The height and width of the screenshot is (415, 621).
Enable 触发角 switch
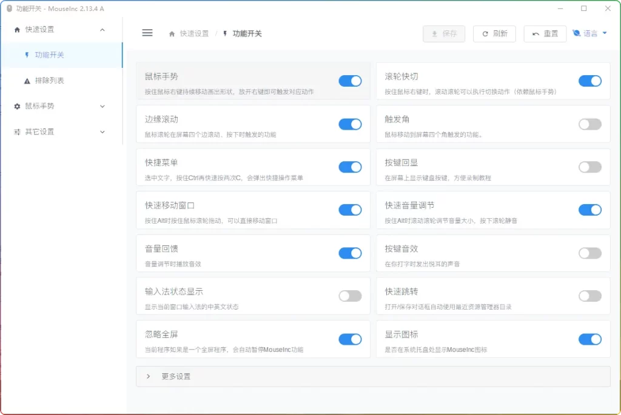pos(589,124)
